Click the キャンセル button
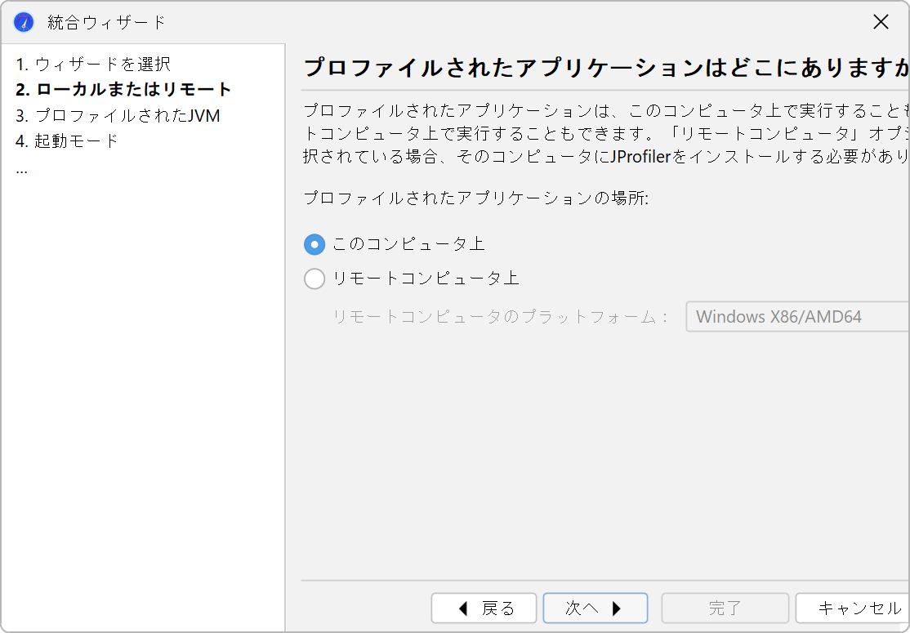 click(x=853, y=608)
